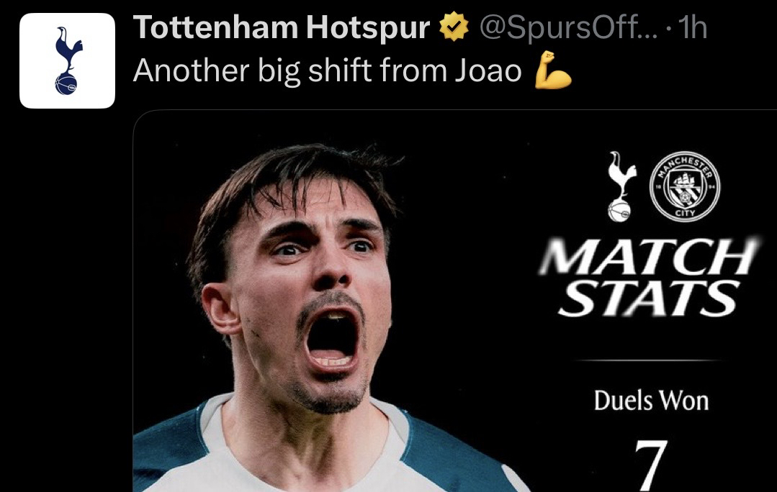Open the @SpursOff... account handle
The height and width of the screenshot is (492, 777).
568,27
